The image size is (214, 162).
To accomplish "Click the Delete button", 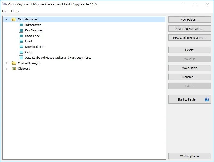I will 189,50.
